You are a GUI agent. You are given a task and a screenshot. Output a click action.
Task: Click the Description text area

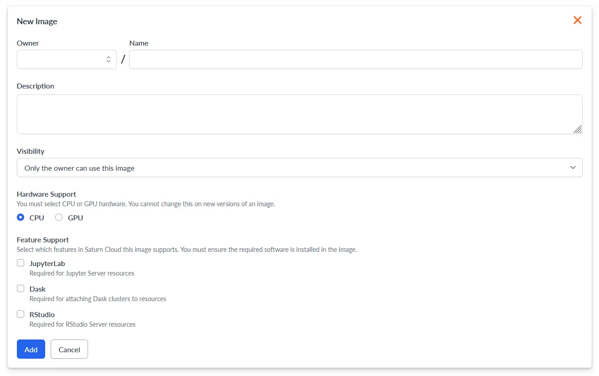(300, 114)
